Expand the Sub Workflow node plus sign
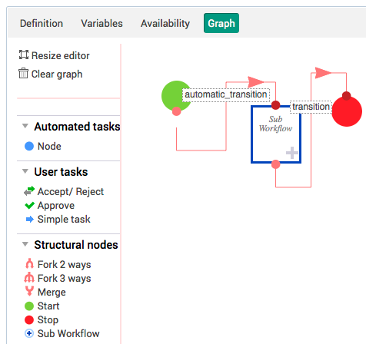366x344 pixels. coord(292,153)
